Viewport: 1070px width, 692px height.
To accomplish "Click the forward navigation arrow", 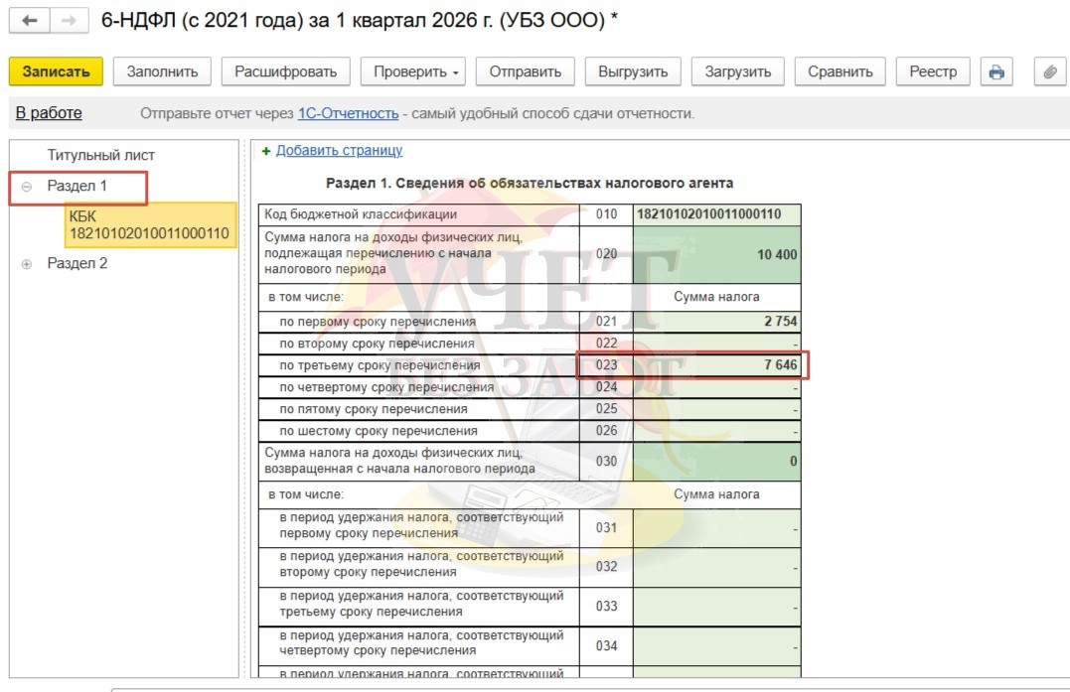I will click(68, 20).
